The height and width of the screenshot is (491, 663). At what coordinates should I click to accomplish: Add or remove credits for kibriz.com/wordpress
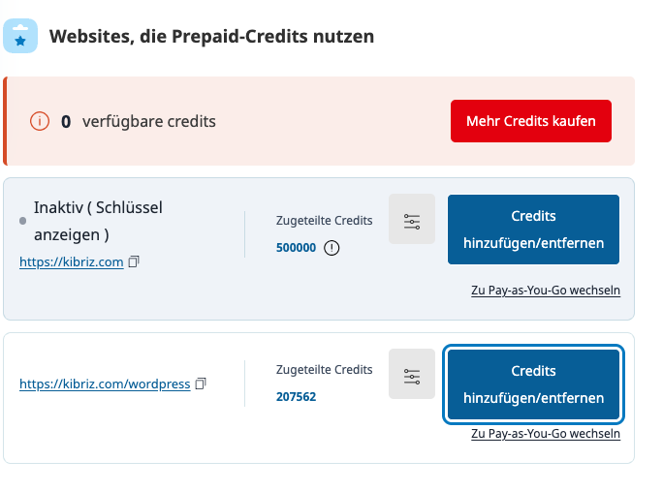(533, 384)
